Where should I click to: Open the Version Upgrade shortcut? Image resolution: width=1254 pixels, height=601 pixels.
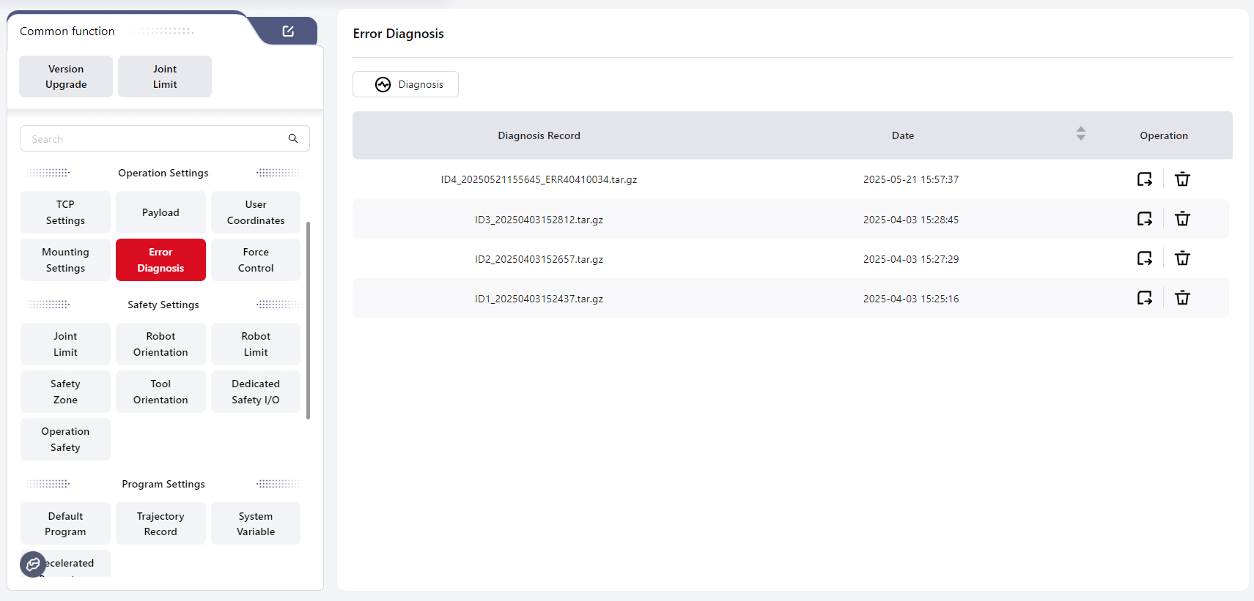(x=66, y=77)
